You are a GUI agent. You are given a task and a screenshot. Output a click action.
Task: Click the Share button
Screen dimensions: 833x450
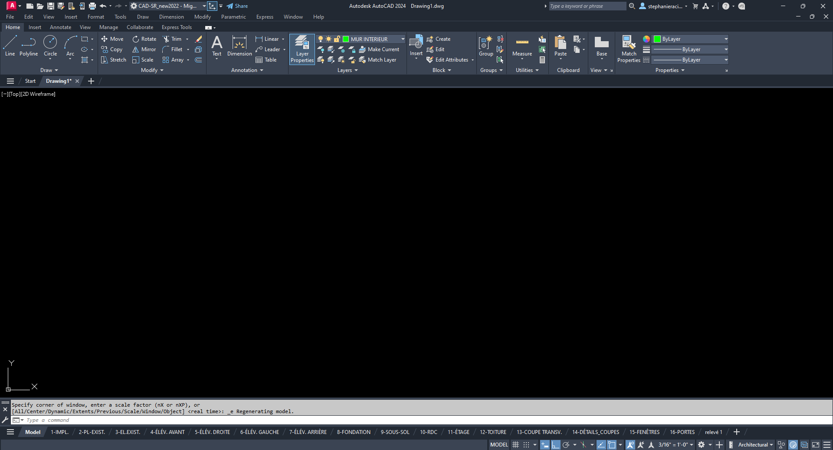tap(237, 6)
